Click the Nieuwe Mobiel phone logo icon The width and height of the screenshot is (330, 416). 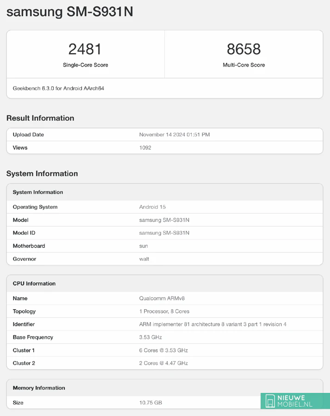(270, 401)
